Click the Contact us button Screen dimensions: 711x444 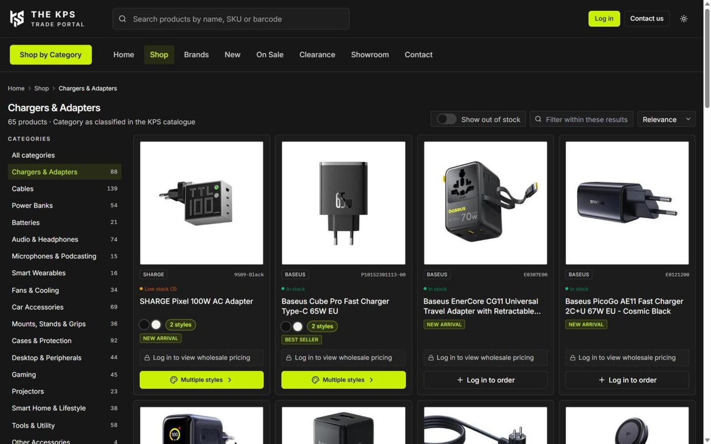coord(647,19)
